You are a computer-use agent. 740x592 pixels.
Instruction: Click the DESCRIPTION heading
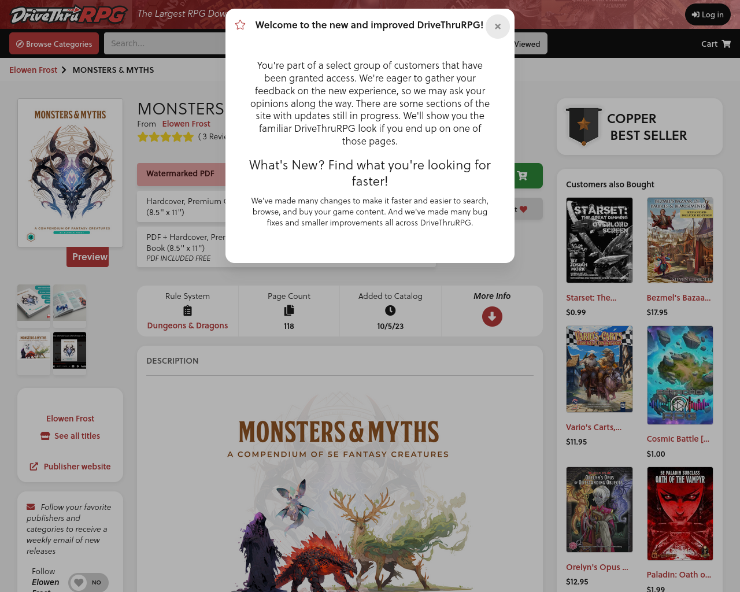coord(172,361)
